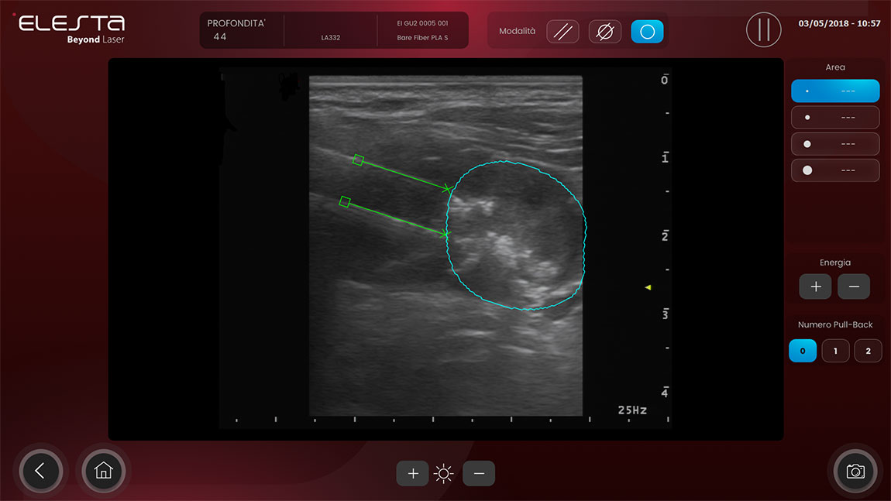Screen dimensions: 891x501
Task: Click the 25Hz frame rate label
Action: tap(632, 410)
